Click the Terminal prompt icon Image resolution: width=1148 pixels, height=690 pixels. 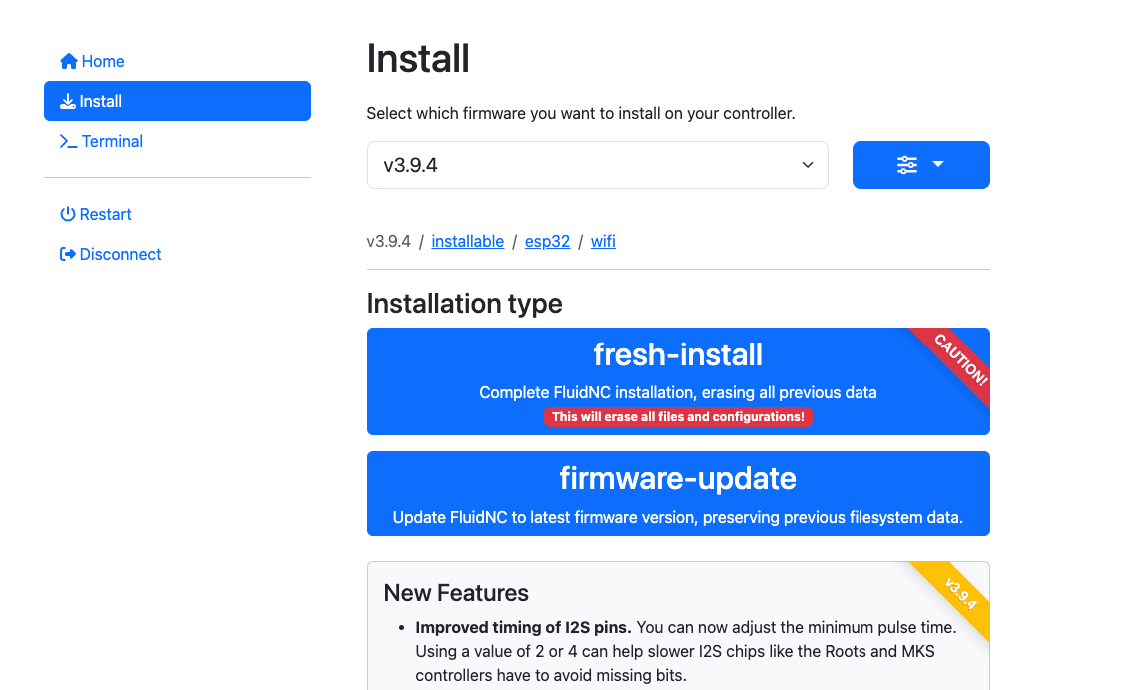point(68,142)
